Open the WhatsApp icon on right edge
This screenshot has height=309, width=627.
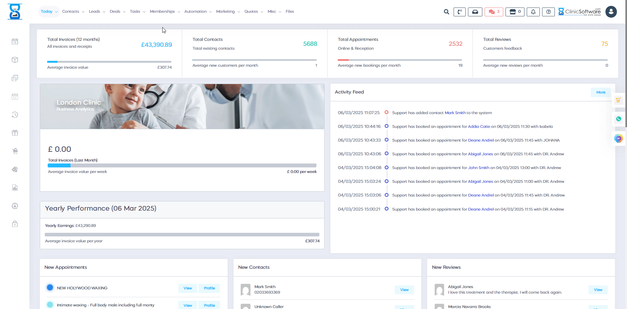point(619,119)
